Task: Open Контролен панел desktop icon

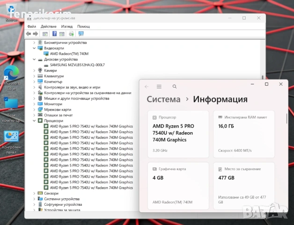Action: (11, 142)
